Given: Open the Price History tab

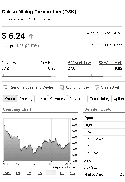Looking at the screenshot, I should pos(99,99).
